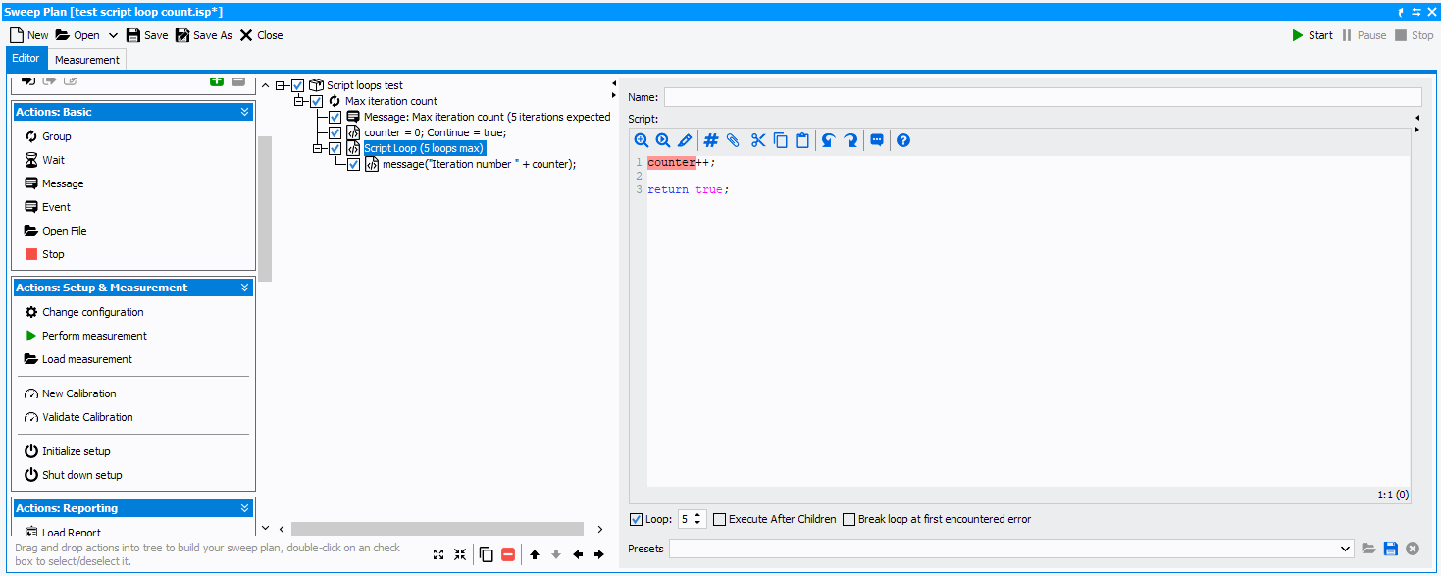
Task: Toggle the Loop checkbox
Action: pos(636,519)
